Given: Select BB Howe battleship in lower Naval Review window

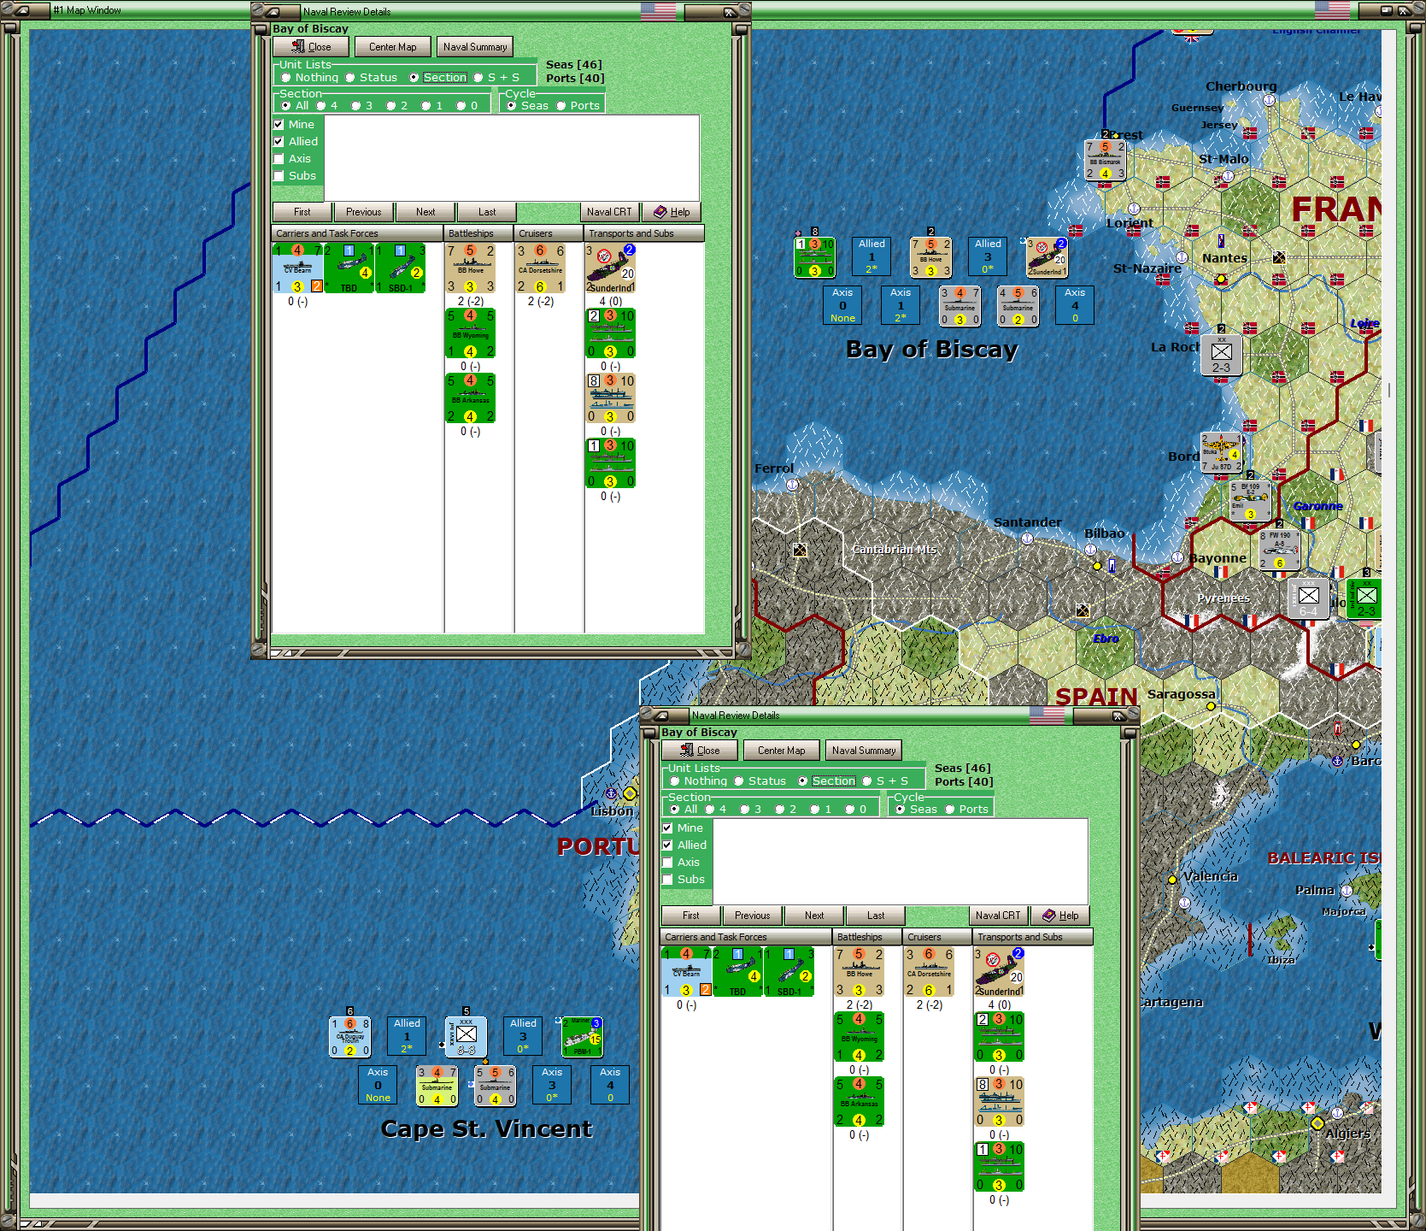Looking at the screenshot, I should (x=859, y=972).
